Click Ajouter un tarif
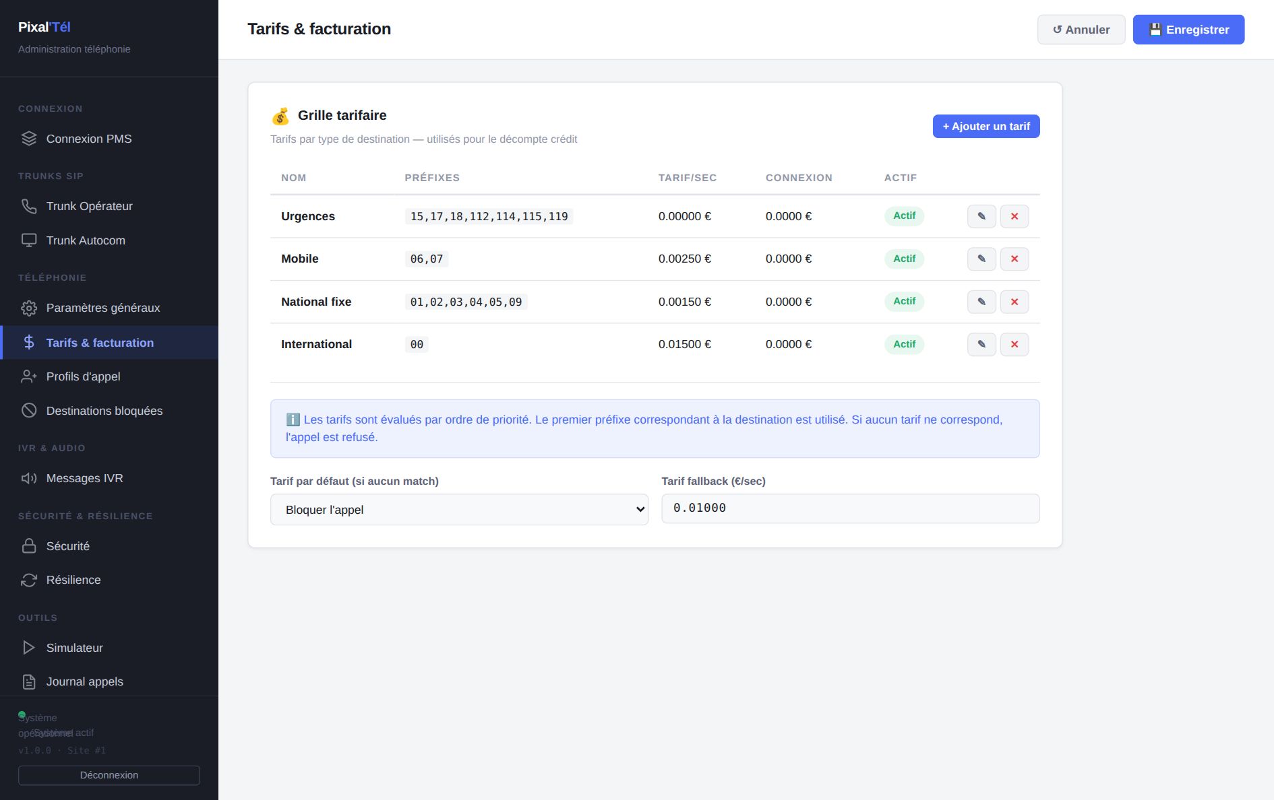The image size is (1274, 800). pos(986,127)
